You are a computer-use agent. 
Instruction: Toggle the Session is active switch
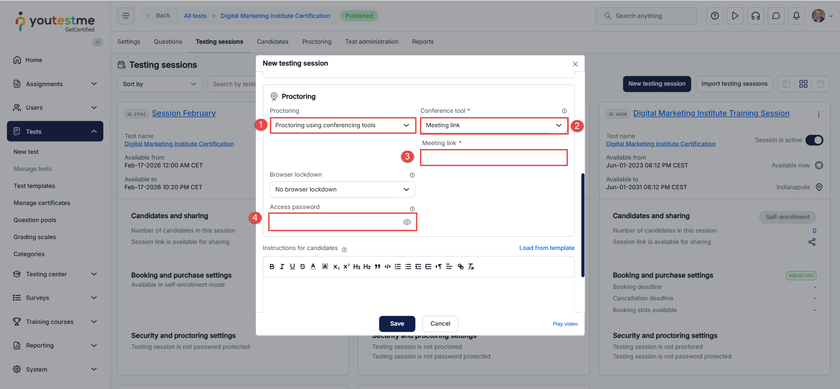814,140
